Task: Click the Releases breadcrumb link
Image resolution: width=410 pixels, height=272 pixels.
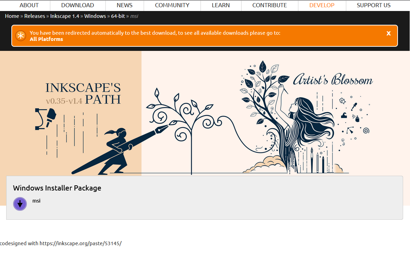Action: [x=34, y=16]
